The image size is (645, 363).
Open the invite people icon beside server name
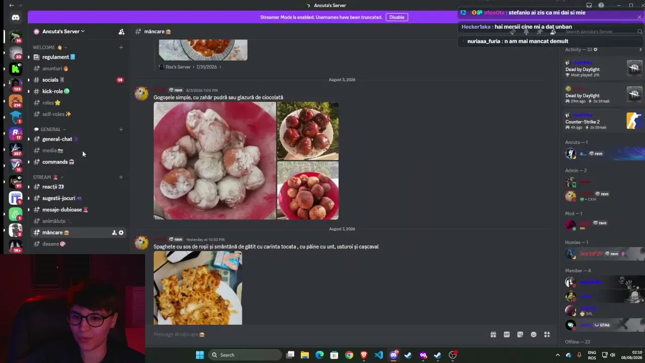(x=121, y=31)
